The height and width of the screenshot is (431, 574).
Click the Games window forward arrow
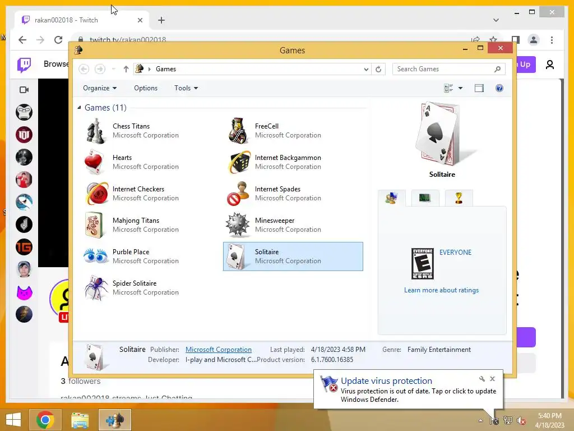point(100,69)
